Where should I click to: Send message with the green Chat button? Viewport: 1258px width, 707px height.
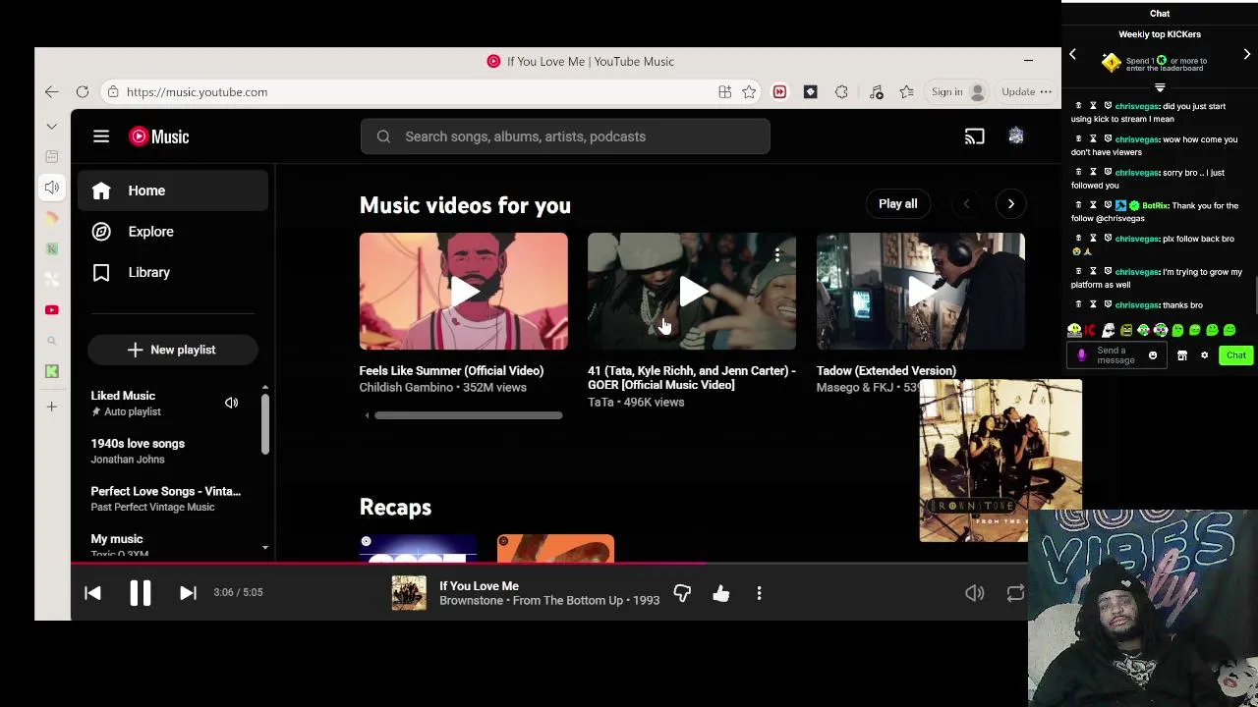[x=1235, y=355]
